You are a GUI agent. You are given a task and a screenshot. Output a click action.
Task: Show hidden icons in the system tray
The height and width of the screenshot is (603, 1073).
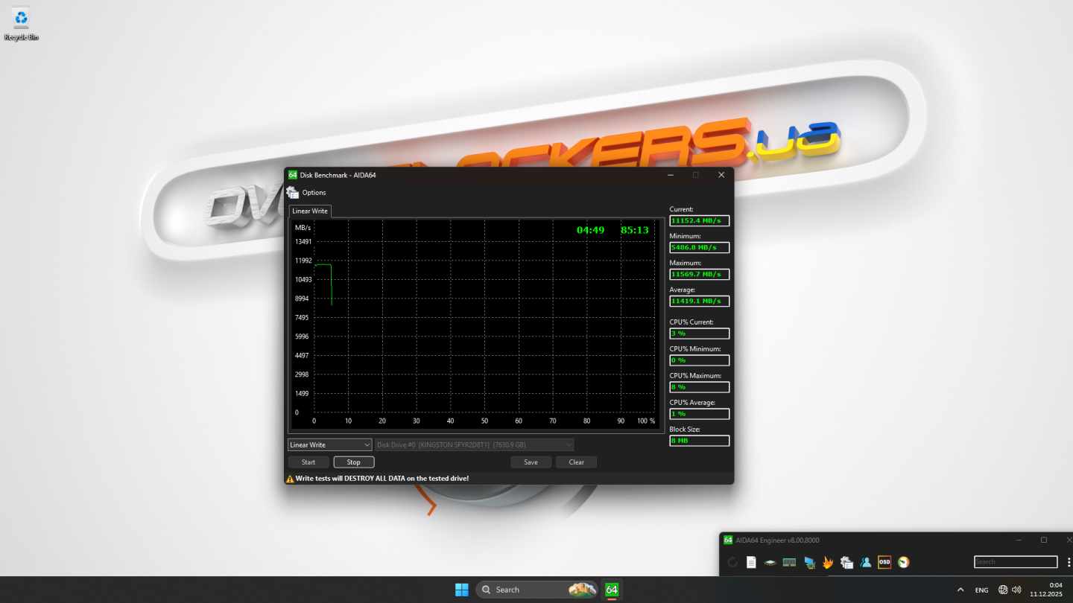click(960, 590)
